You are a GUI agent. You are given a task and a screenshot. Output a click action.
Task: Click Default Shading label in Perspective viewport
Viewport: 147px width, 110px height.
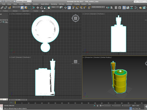(106, 57)
